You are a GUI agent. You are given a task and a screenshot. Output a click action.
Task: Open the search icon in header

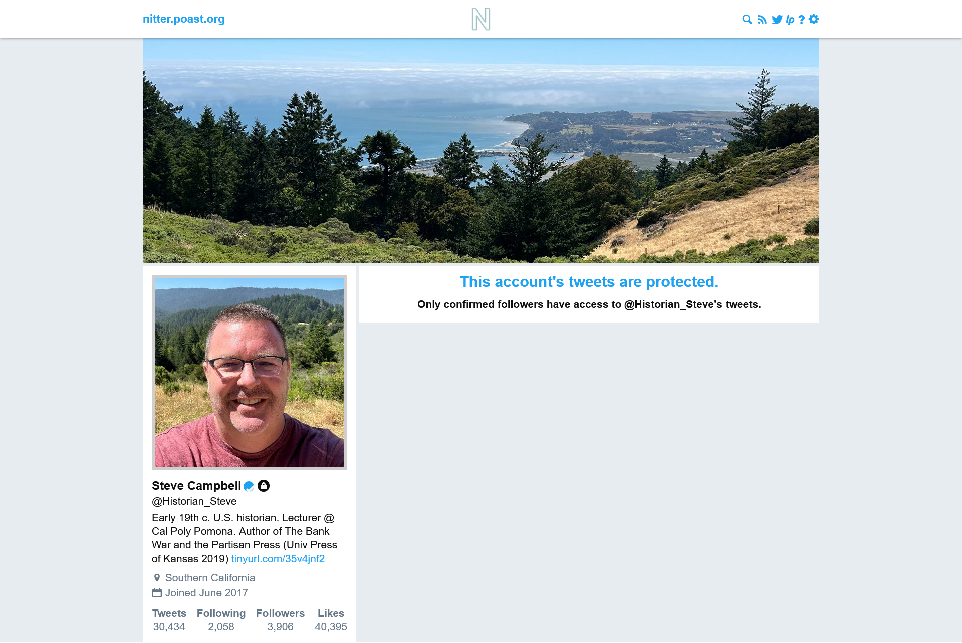pos(747,19)
